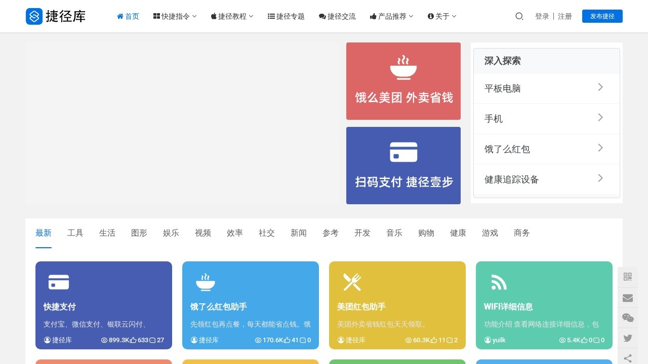Click the 手机 list entry
648x364 pixels.
tap(547, 119)
